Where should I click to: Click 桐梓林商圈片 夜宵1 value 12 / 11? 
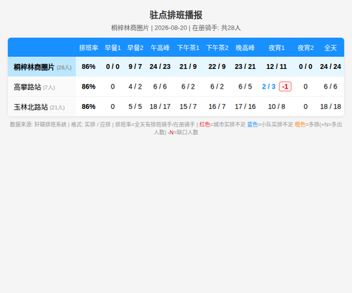(x=277, y=67)
